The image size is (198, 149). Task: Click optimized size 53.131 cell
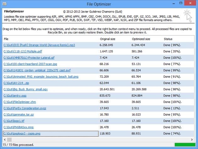click(136, 64)
